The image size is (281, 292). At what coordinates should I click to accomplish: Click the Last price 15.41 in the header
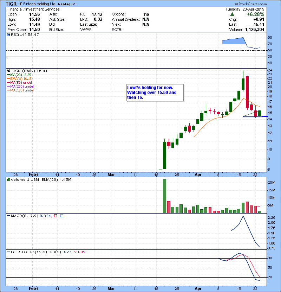click(x=259, y=24)
